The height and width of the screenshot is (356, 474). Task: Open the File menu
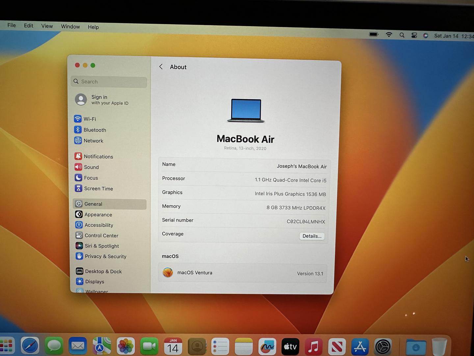(12, 25)
